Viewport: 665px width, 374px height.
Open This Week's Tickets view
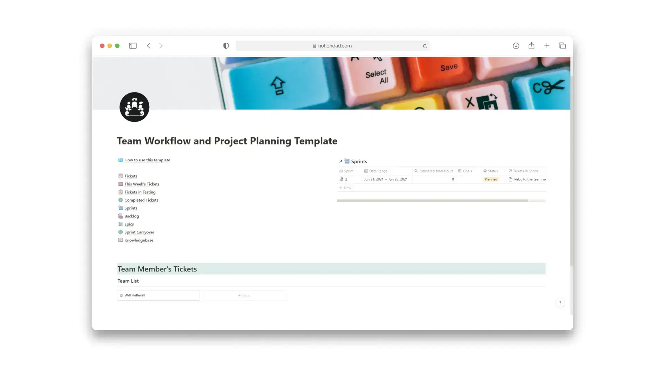coord(142,184)
